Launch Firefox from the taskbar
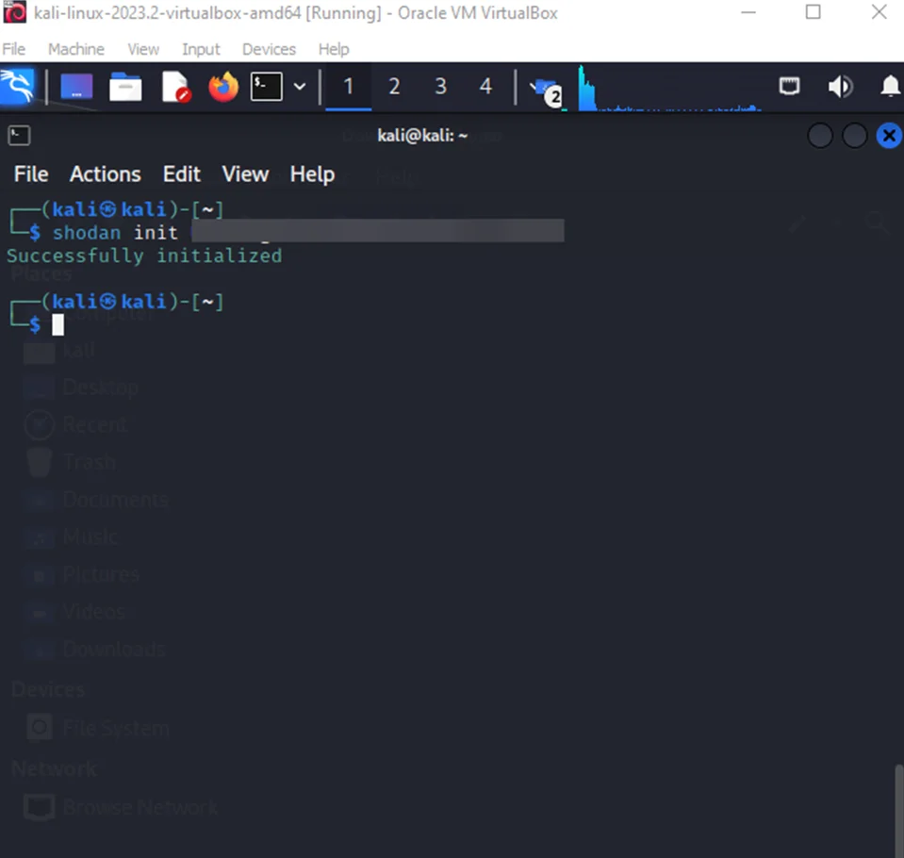 [222, 86]
